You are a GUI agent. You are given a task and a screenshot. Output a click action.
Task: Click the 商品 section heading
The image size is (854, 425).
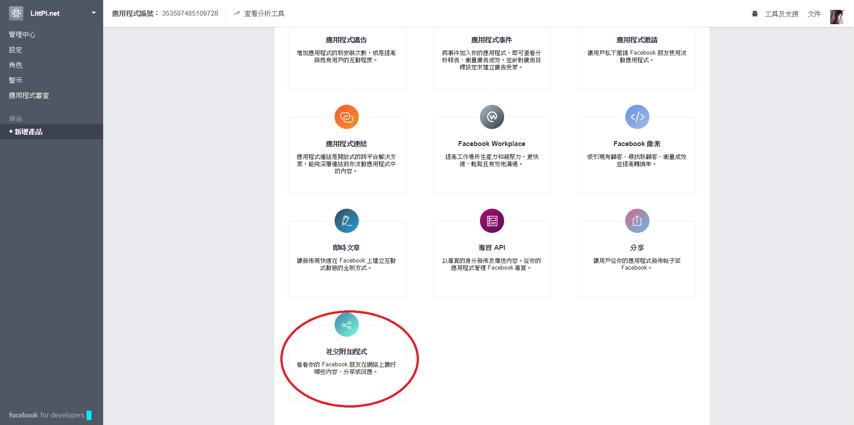(16, 119)
